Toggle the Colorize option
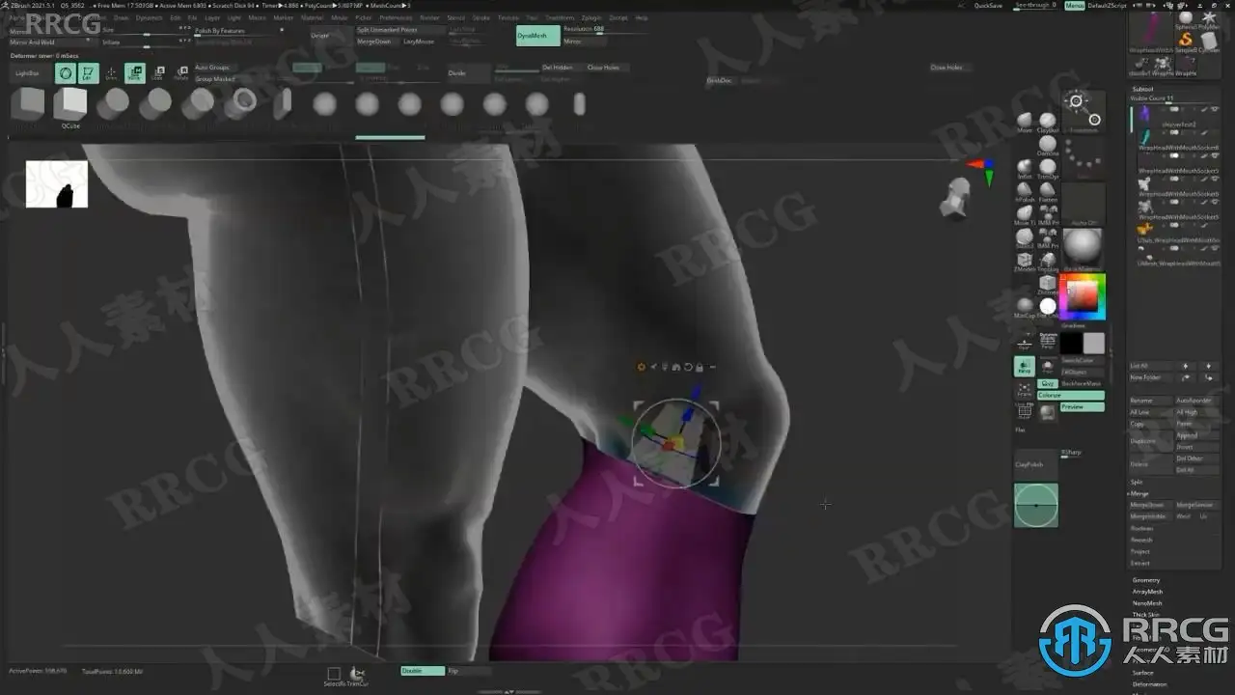Screen dimensions: 1235x695 [1070, 395]
